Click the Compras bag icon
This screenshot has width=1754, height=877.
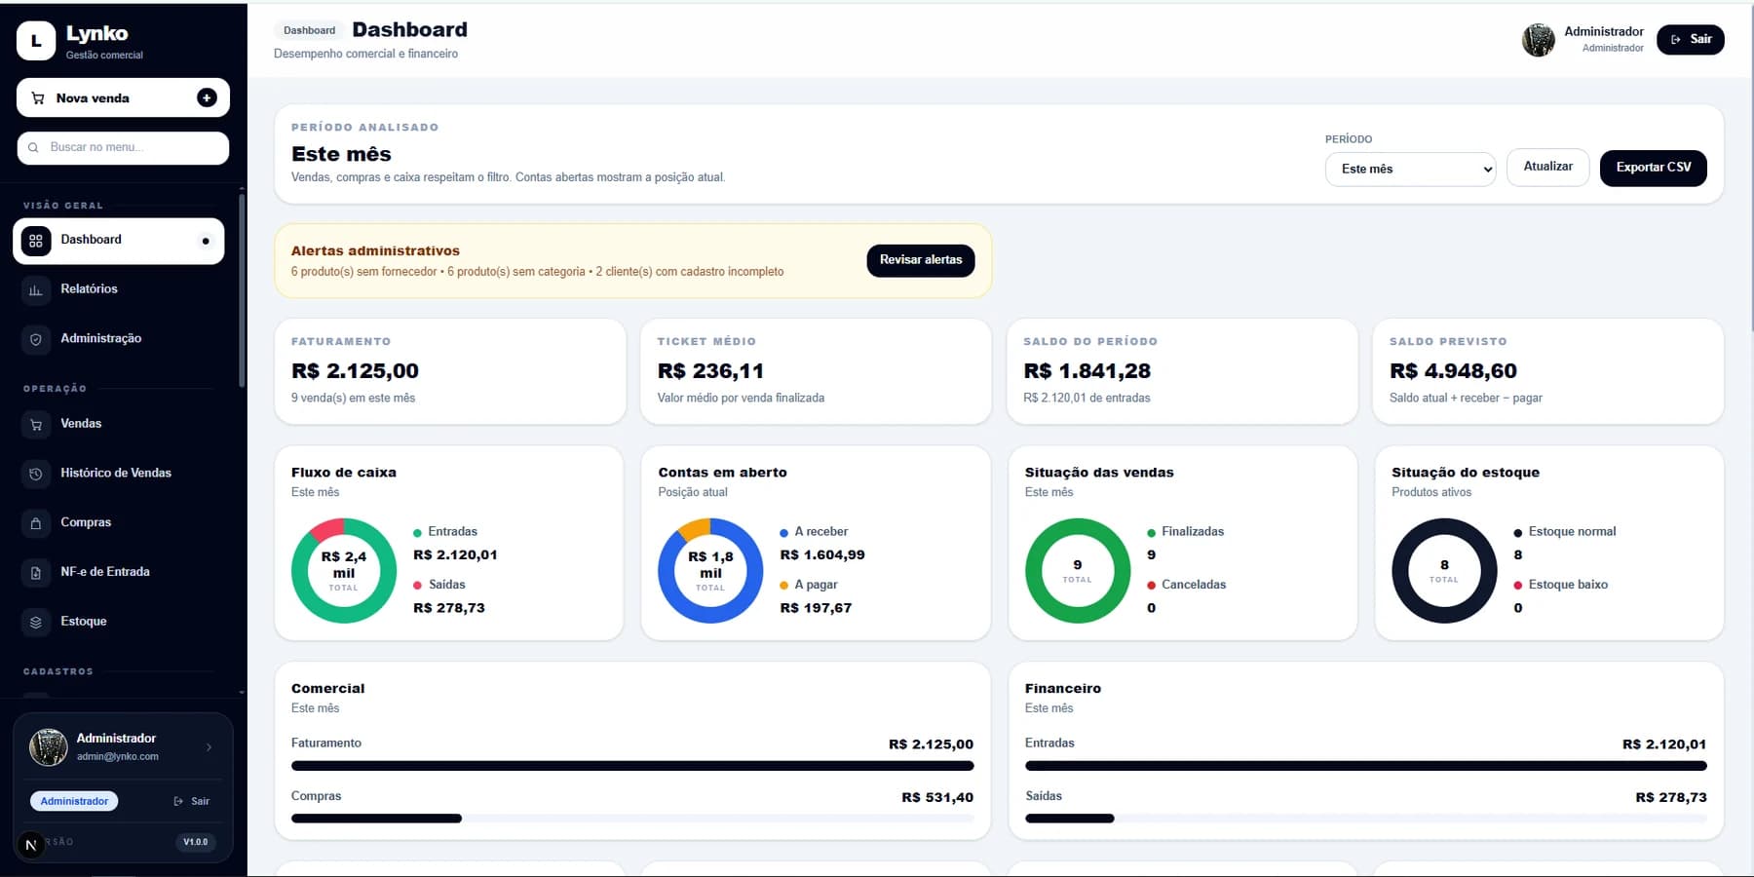click(x=36, y=523)
